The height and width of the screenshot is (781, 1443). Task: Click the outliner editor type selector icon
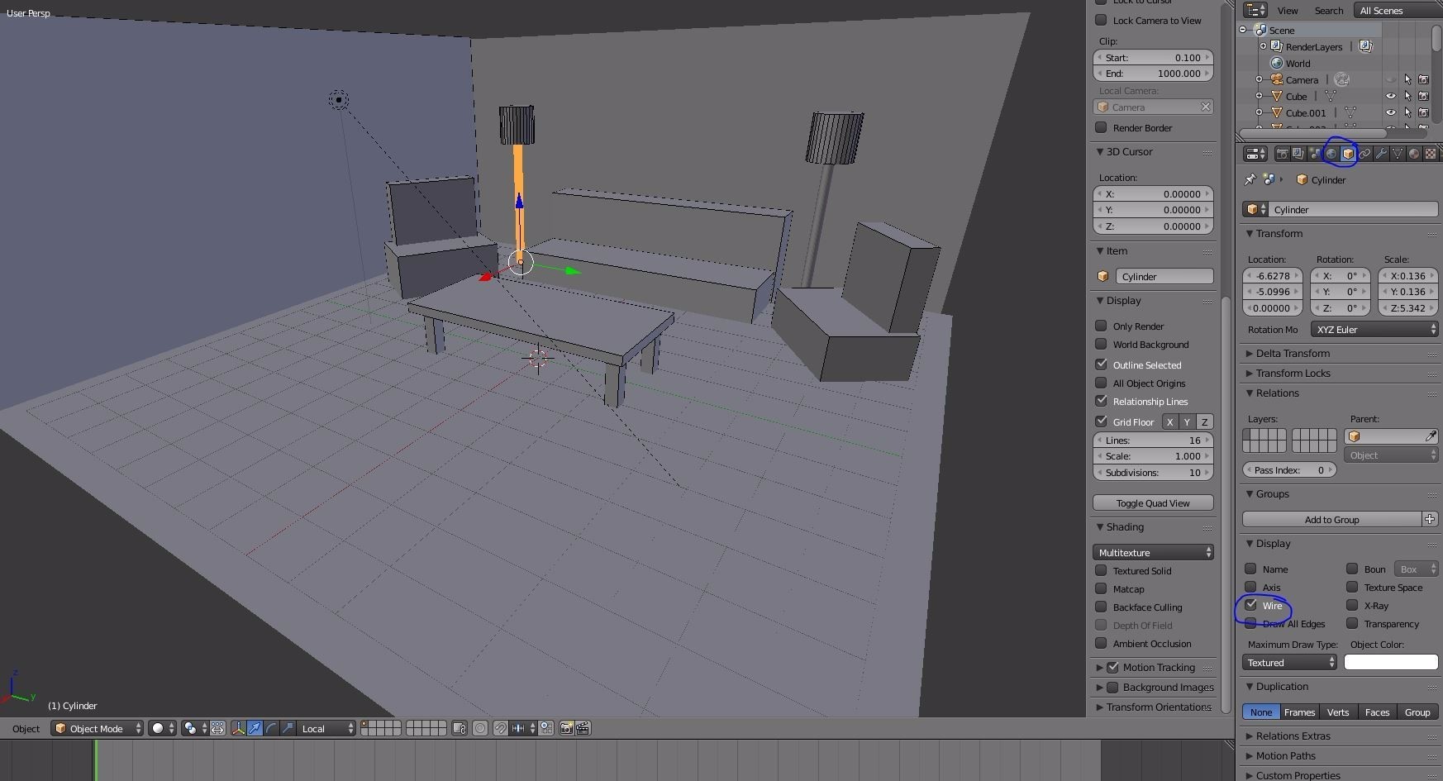(x=1255, y=10)
